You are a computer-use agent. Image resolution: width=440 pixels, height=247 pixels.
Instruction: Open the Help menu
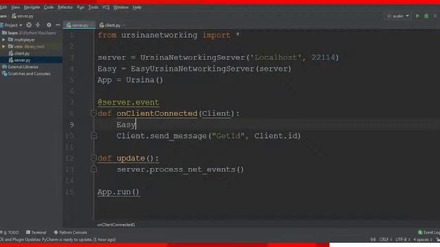coord(137,8)
